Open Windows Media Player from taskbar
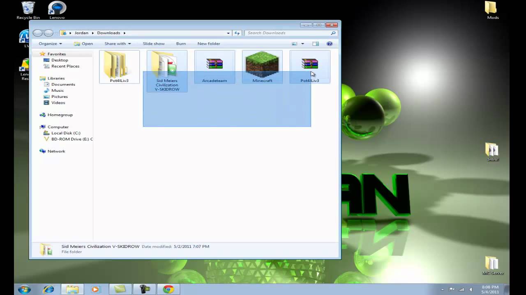This screenshot has width=526, height=295. [x=95, y=289]
